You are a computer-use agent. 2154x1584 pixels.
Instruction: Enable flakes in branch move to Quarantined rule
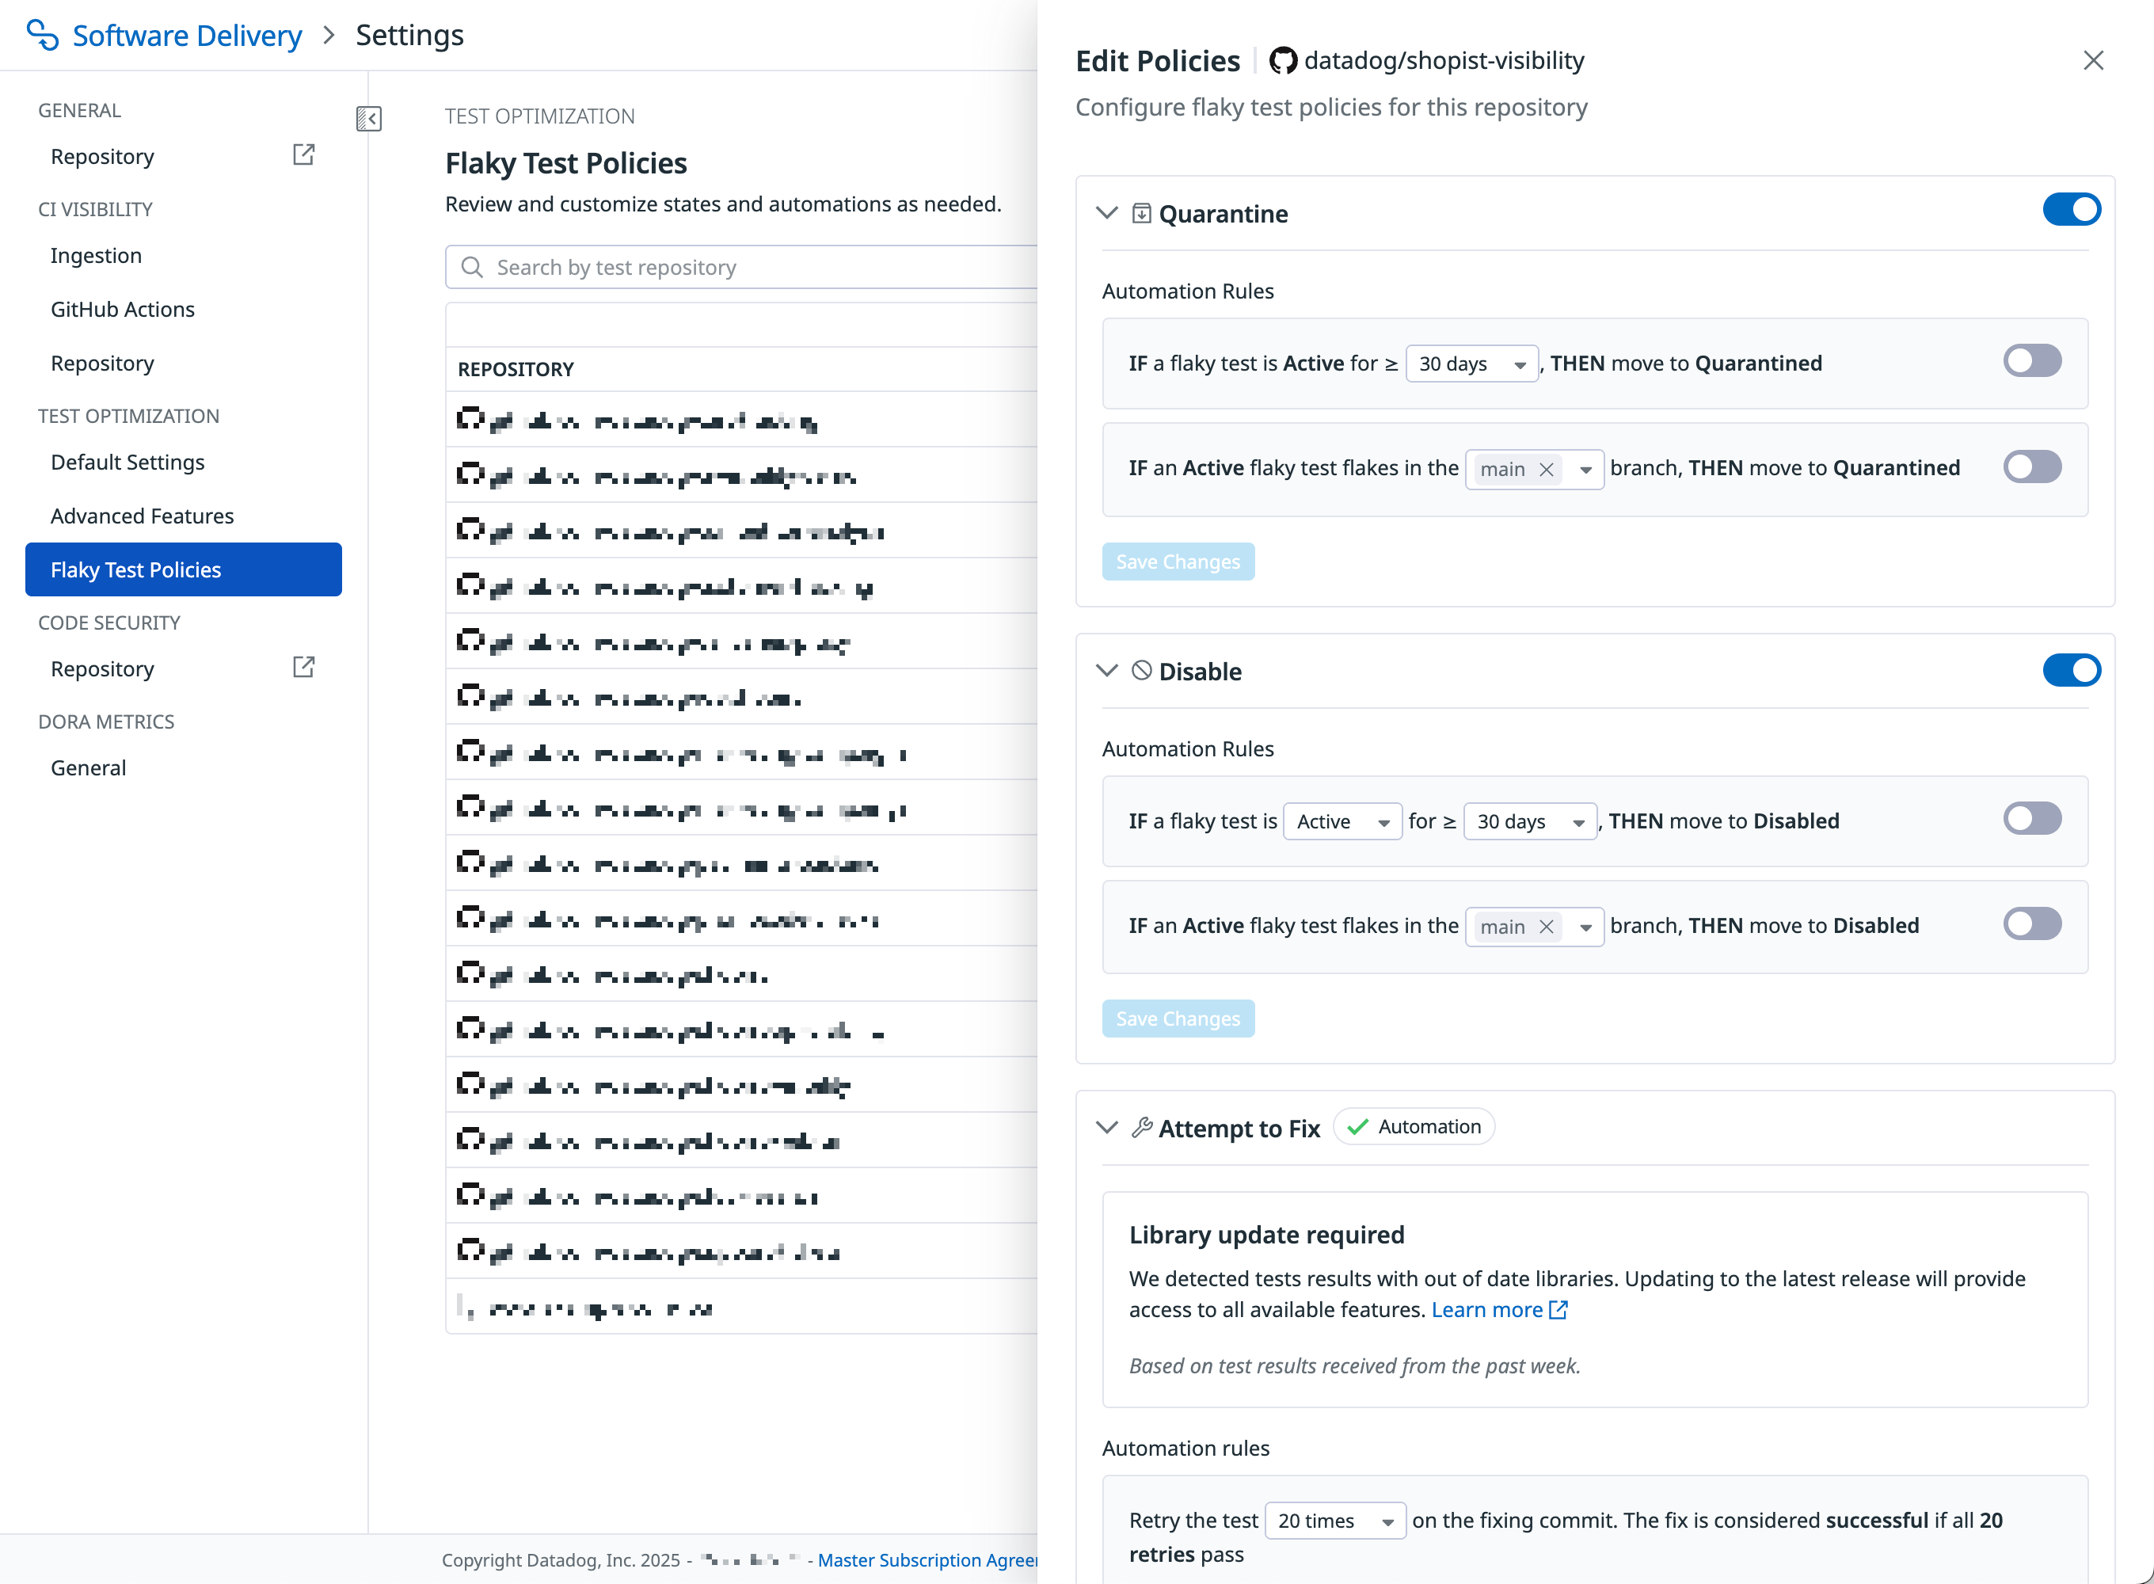point(2032,467)
